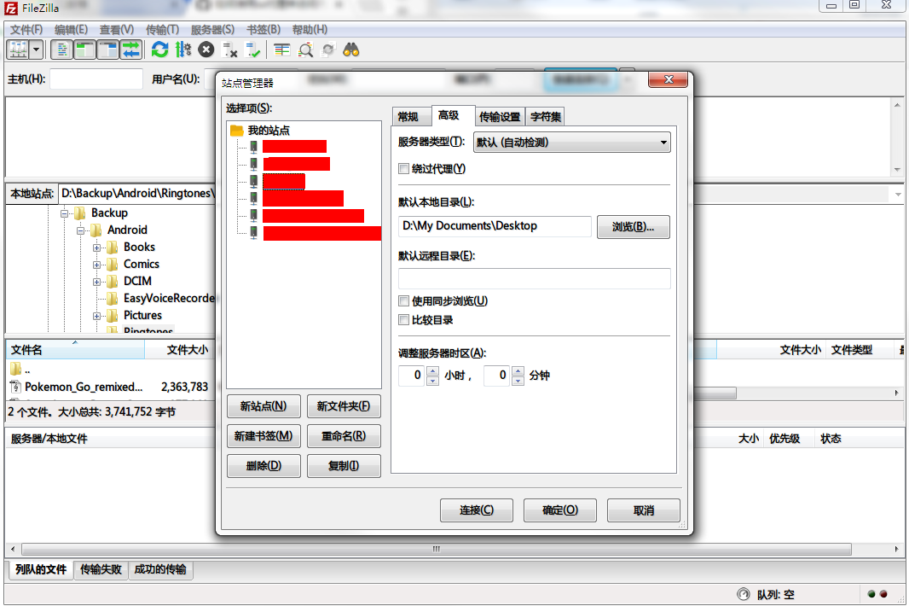The width and height of the screenshot is (909, 606).
Task: Open Site Manager toolbar icon
Action: (x=18, y=50)
